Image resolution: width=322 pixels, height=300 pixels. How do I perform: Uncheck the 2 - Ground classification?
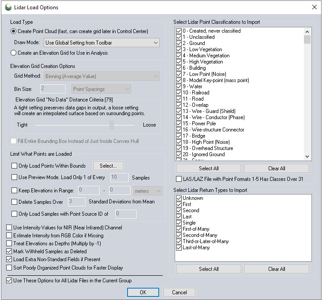coord(179,44)
